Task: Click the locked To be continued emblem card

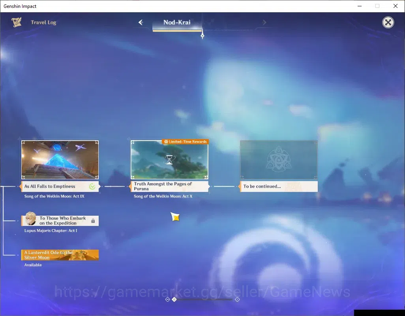Action: [279, 160]
